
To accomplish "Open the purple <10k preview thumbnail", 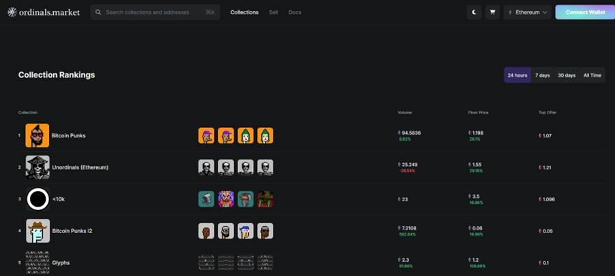I will 226,199.
